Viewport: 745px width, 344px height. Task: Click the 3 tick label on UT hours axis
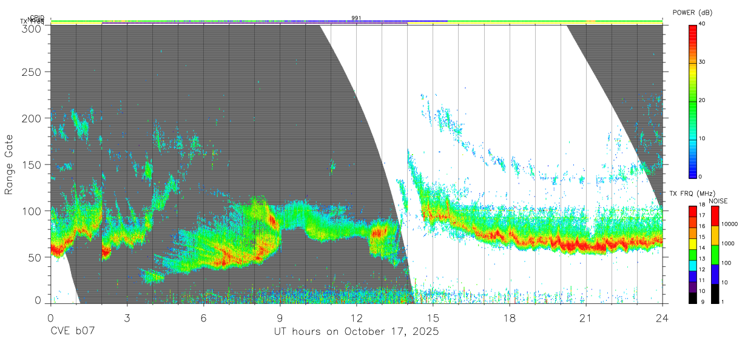tap(127, 317)
